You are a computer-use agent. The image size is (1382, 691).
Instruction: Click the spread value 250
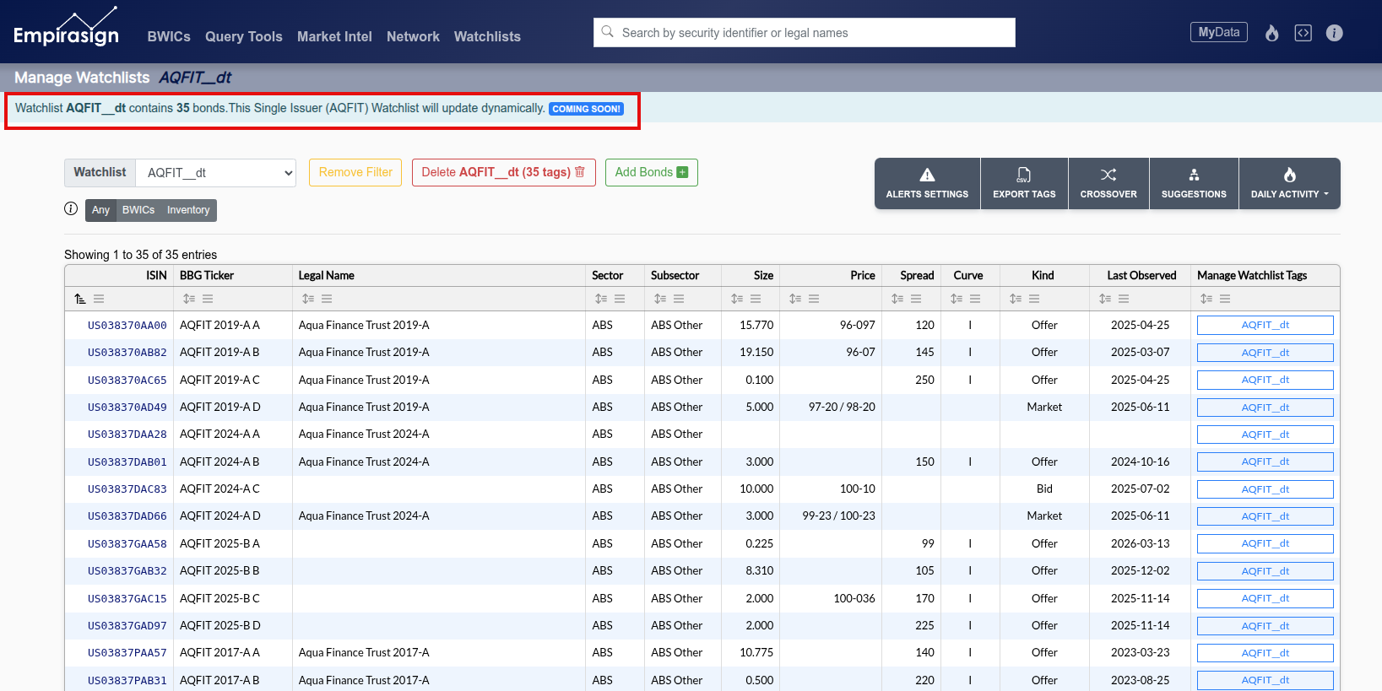point(924,381)
